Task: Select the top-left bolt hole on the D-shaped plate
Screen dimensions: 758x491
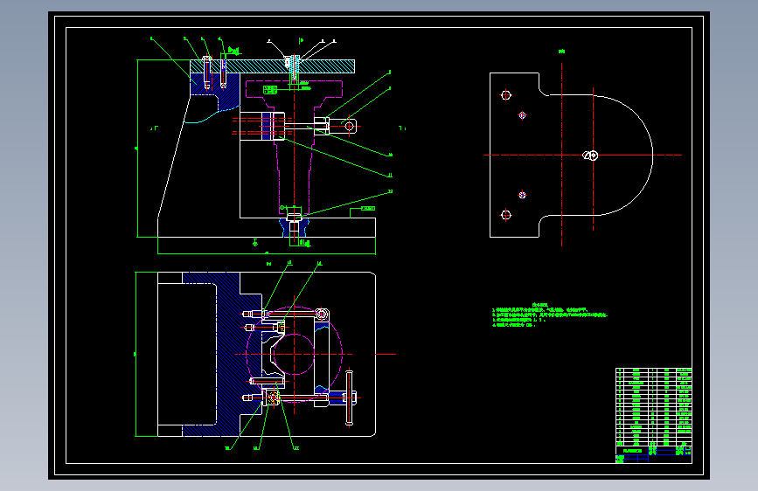Action: tap(506, 94)
